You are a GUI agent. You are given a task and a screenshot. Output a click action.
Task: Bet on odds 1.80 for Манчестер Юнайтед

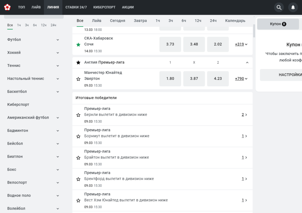click(x=170, y=78)
